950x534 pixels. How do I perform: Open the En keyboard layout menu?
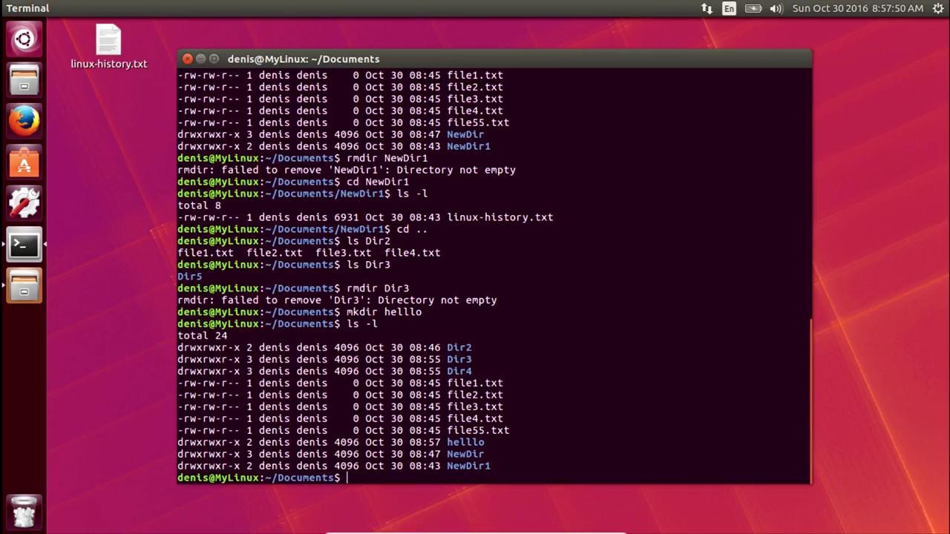click(730, 9)
